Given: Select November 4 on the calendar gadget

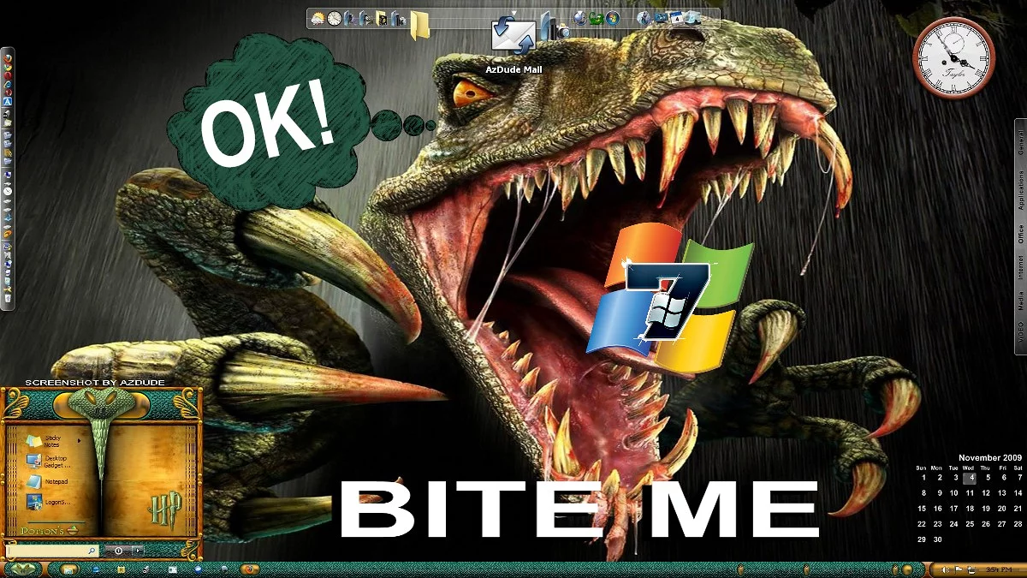Looking at the screenshot, I should tap(969, 479).
